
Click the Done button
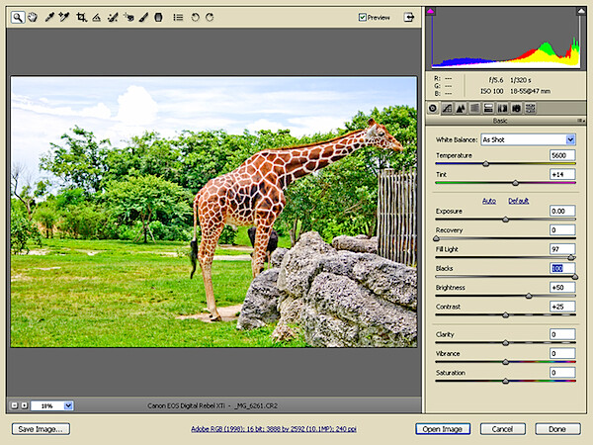click(x=557, y=429)
